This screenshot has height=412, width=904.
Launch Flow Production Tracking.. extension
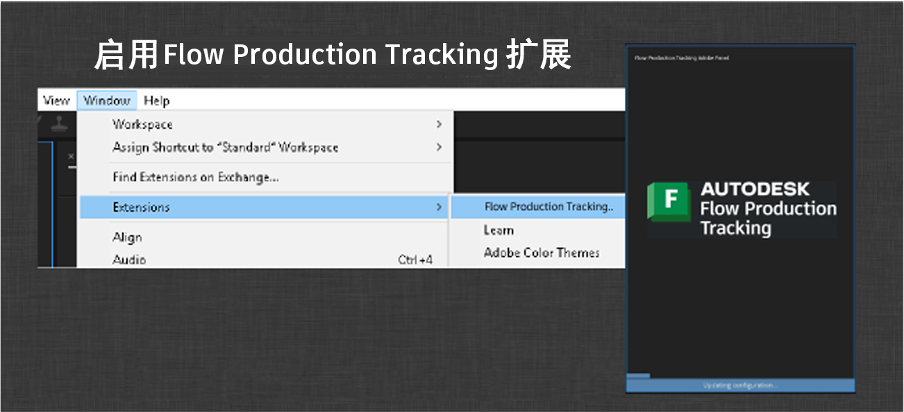[x=538, y=207]
